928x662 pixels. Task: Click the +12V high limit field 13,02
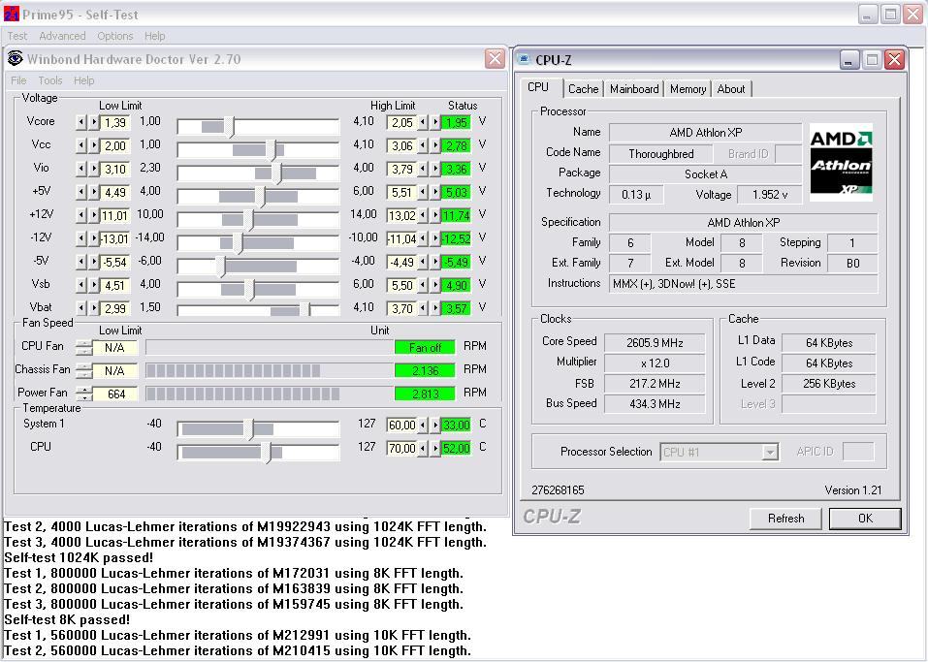click(401, 215)
